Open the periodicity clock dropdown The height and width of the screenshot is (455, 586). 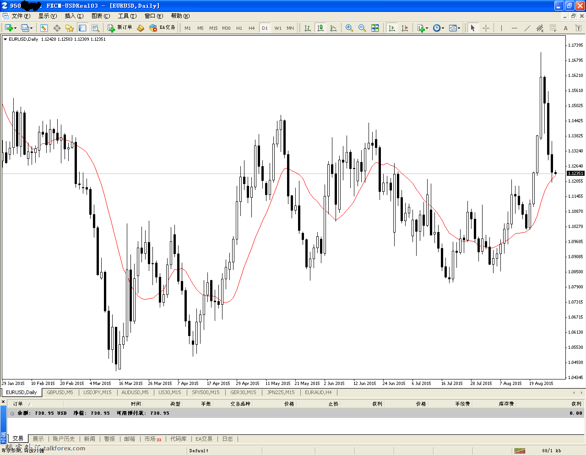click(438, 28)
